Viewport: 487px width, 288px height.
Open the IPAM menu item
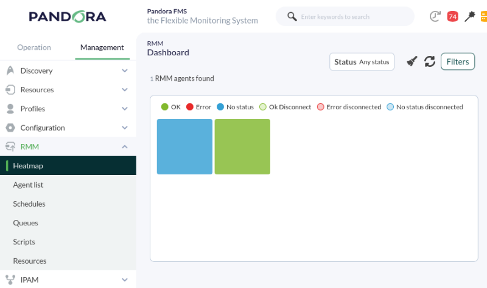(x=29, y=280)
